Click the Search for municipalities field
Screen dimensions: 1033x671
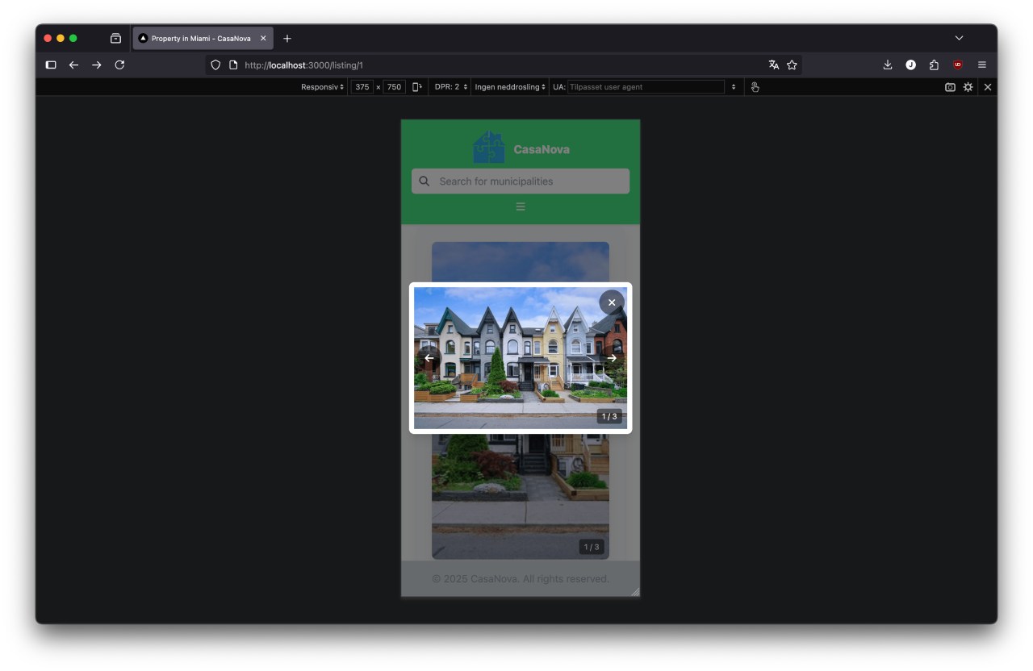click(520, 181)
